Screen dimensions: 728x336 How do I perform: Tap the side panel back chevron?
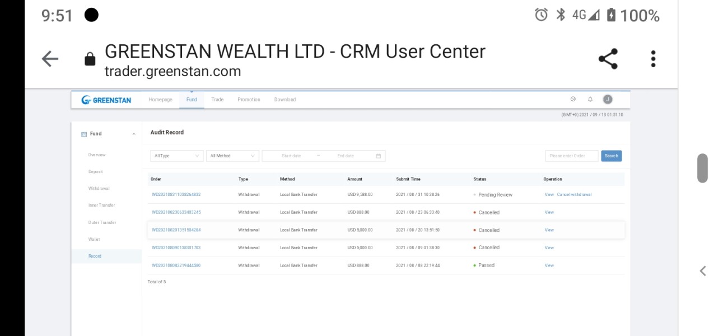click(703, 271)
